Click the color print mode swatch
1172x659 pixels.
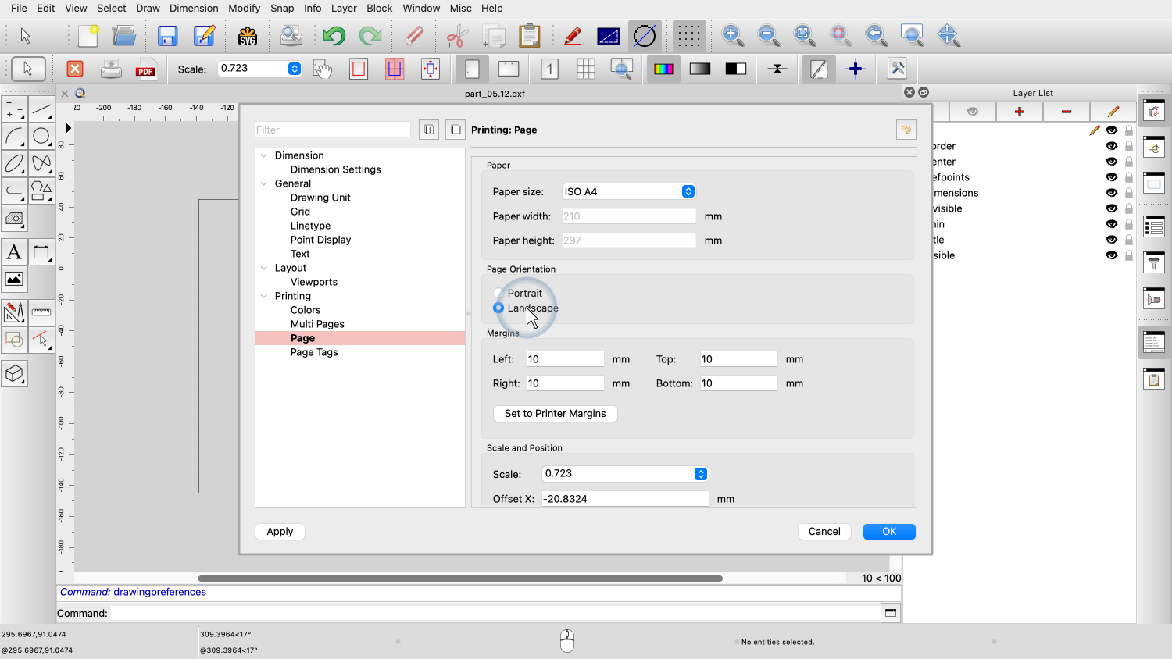(x=663, y=69)
